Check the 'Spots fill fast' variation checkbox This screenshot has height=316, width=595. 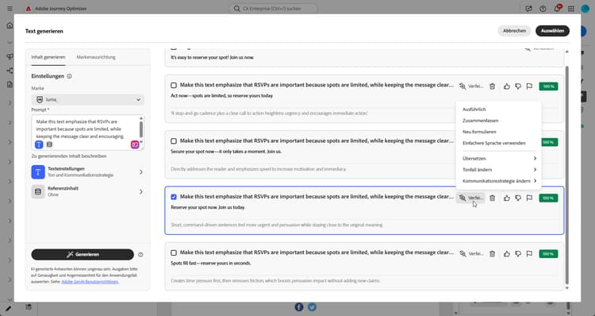174,253
